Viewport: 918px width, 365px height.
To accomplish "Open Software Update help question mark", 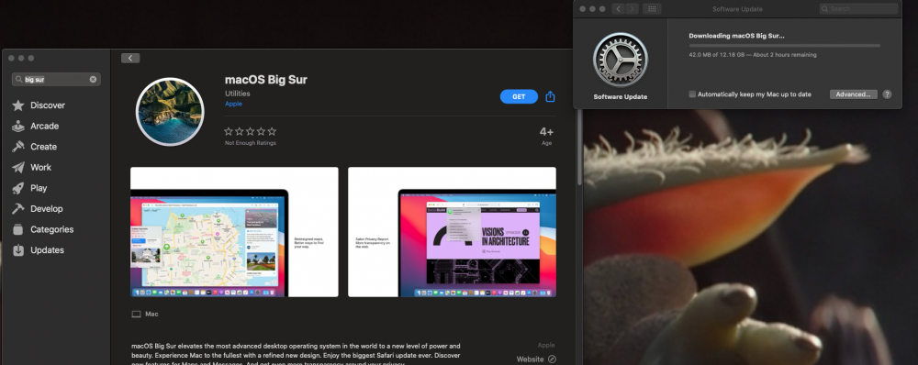I will click(x=887, y=94).
